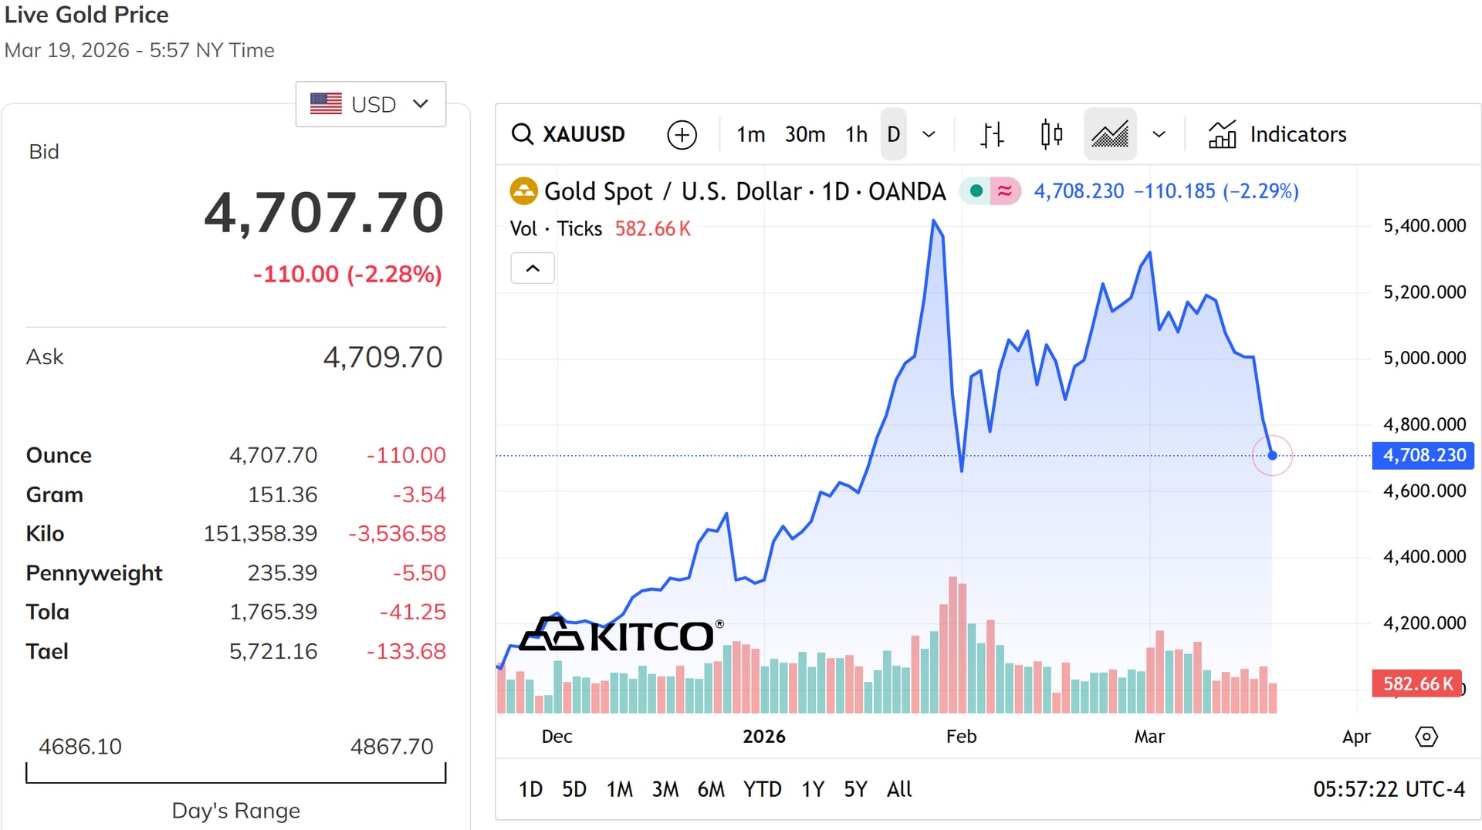Image resolution: width=1482 pixels, height=830 pixels.
Task: Select the area chart style icon
Action: coord(1109,134)
